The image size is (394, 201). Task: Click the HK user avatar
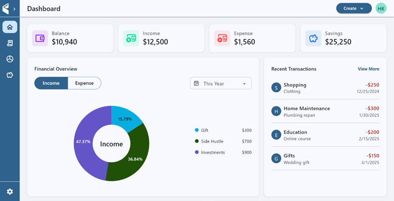coord(381,8)
